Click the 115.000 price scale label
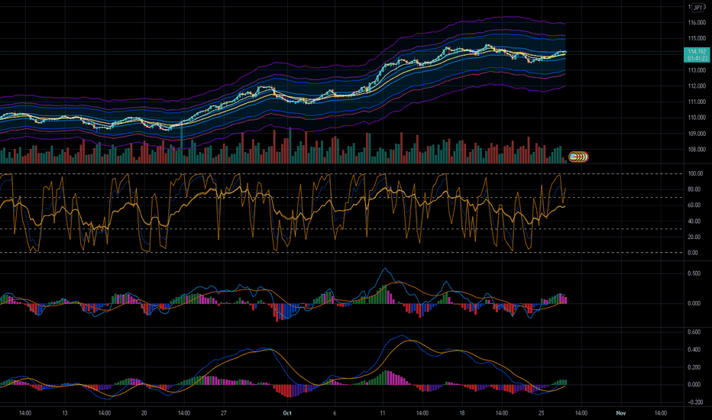 [697, 39]
